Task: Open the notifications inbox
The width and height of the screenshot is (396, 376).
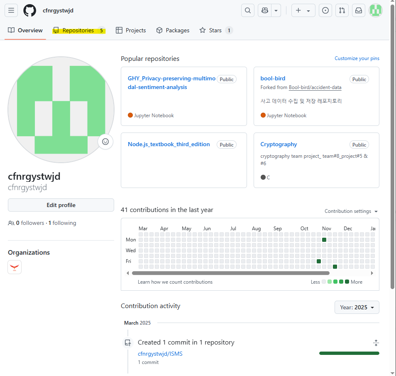Action: pos(358,10)
